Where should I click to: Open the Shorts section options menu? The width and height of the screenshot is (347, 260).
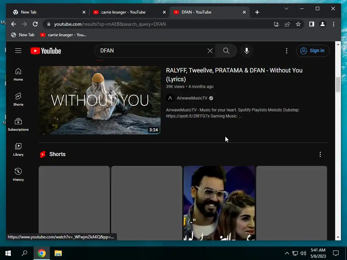320,154
